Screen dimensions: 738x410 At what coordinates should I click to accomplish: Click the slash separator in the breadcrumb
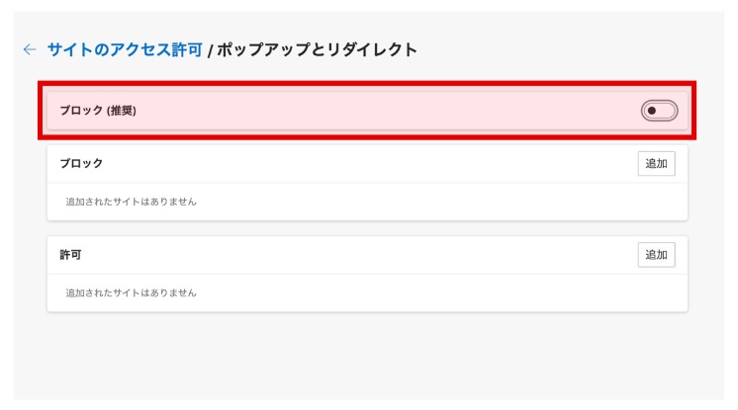tap(210, 49)
